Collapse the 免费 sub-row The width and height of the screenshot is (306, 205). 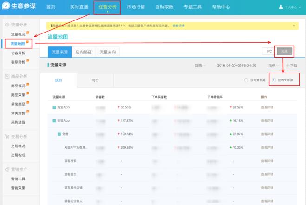tap(59, 134)
